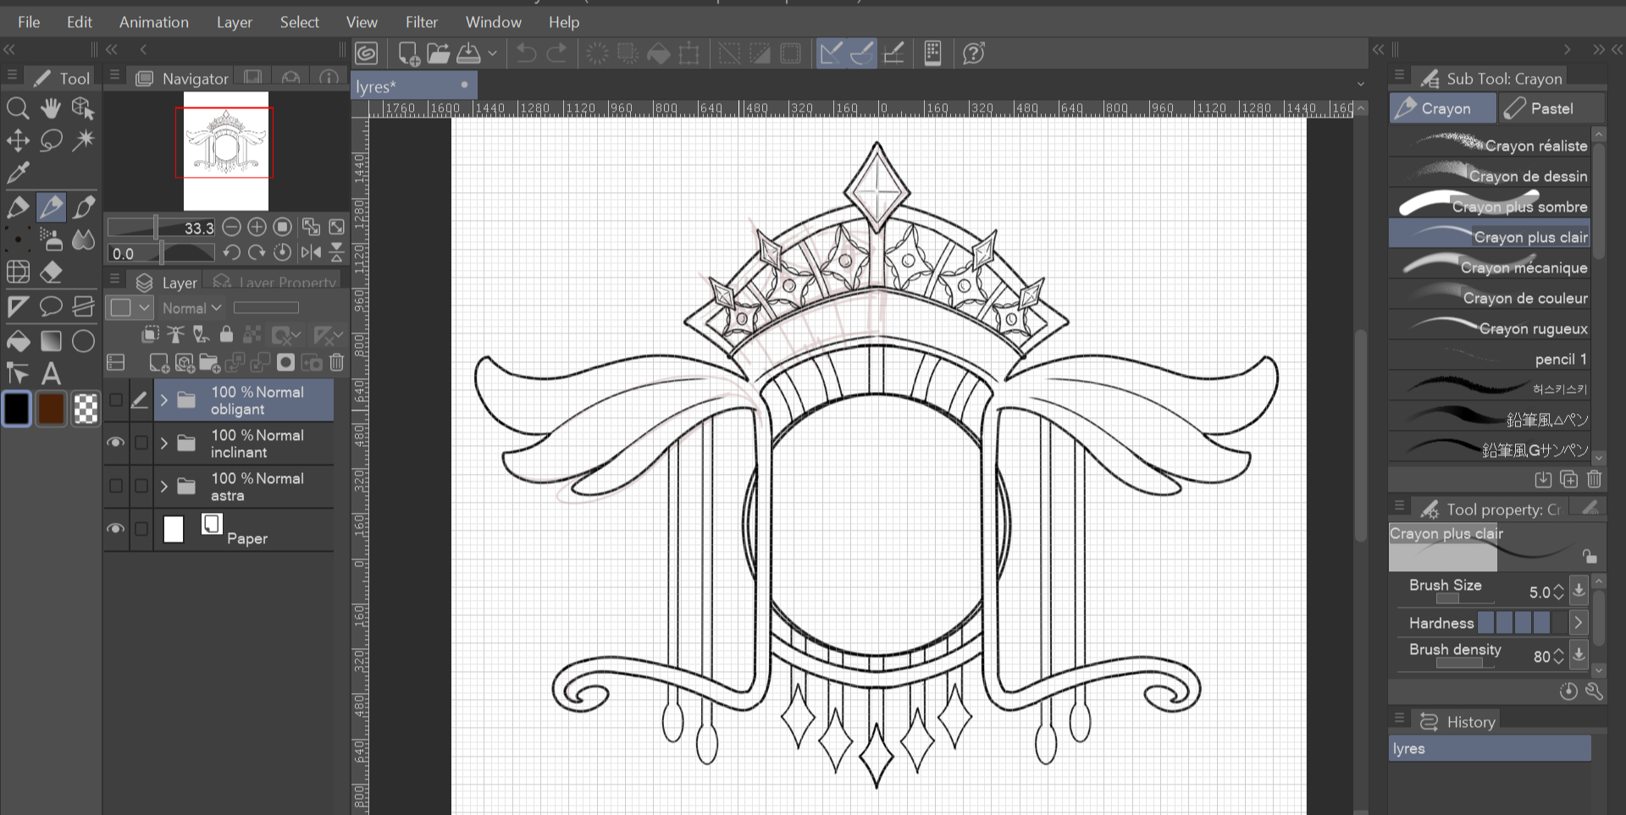Select the Eraser tool
The image size is (1626, 815).
(51, 273)
